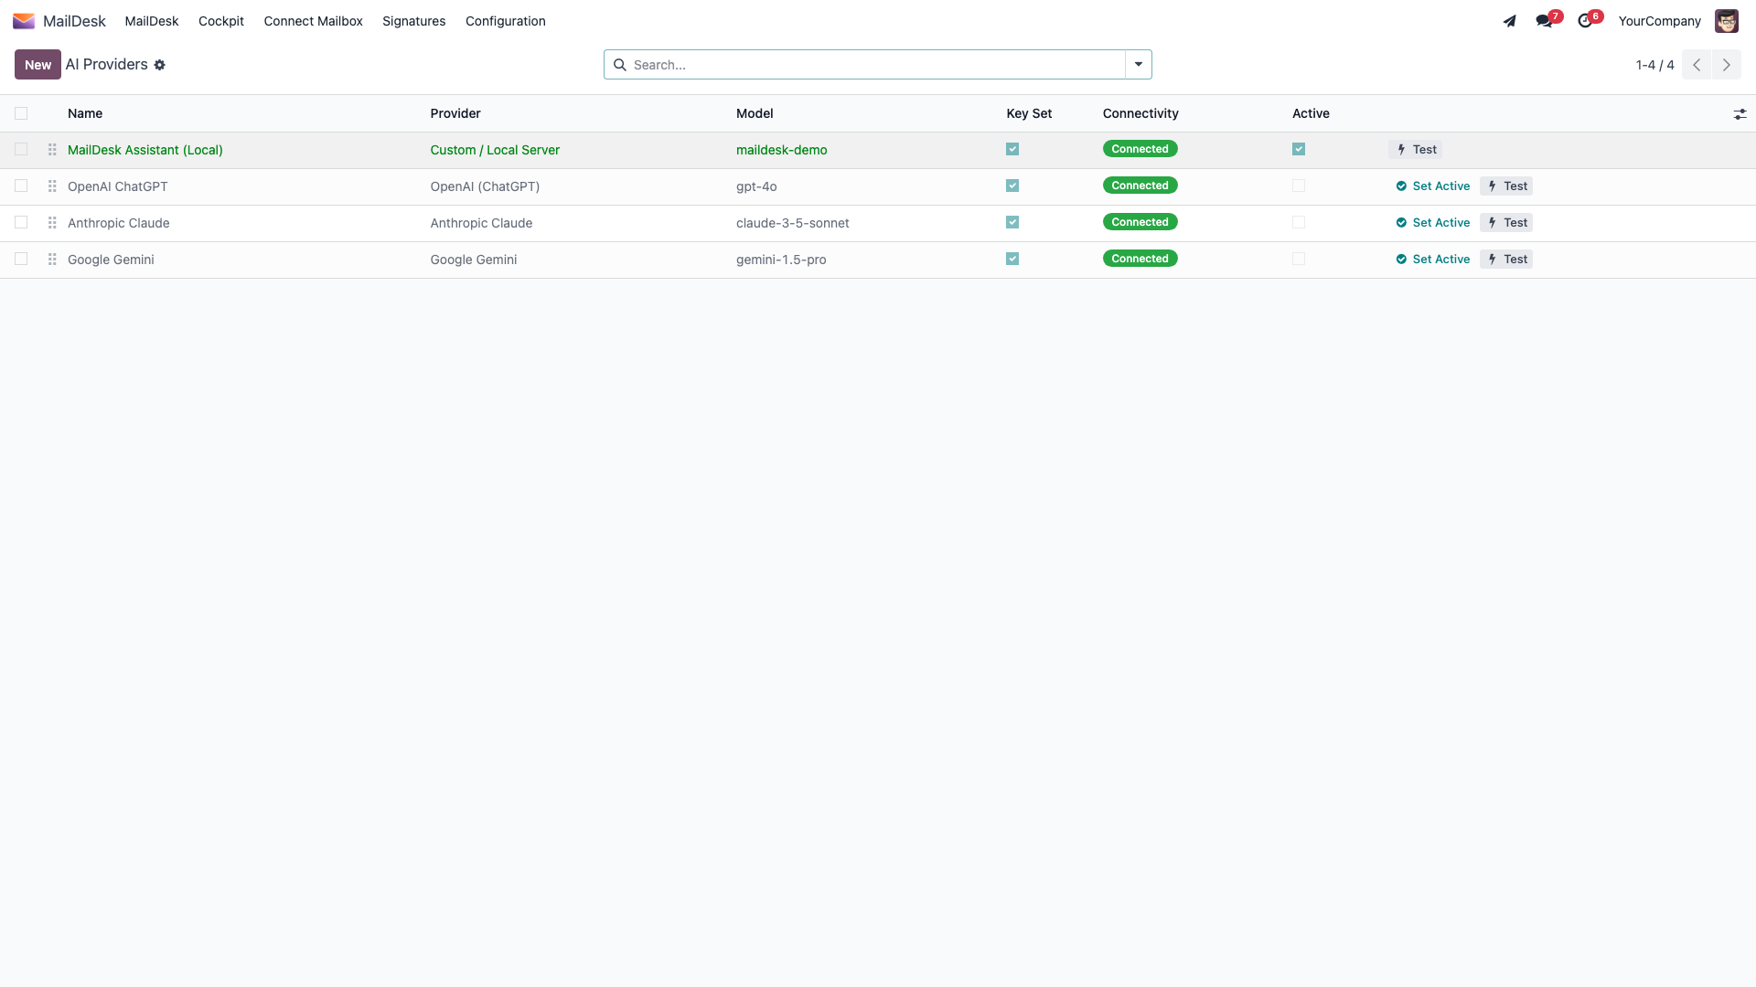Toggle Active checkbox for Anthropic Claude
The width and height of the screenshot is (1756, 987).
[1299, 222]
